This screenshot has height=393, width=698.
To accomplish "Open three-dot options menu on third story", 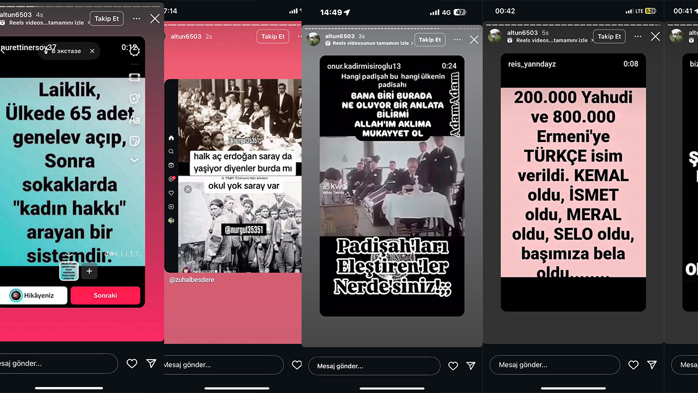I will (x=457, y=39).
